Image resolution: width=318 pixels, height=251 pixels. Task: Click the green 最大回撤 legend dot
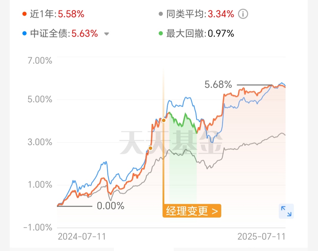pyautogui.click(x=160, y=33)
